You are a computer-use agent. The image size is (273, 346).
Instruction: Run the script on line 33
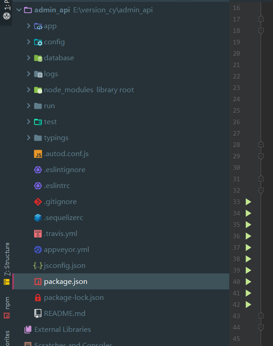248,202
